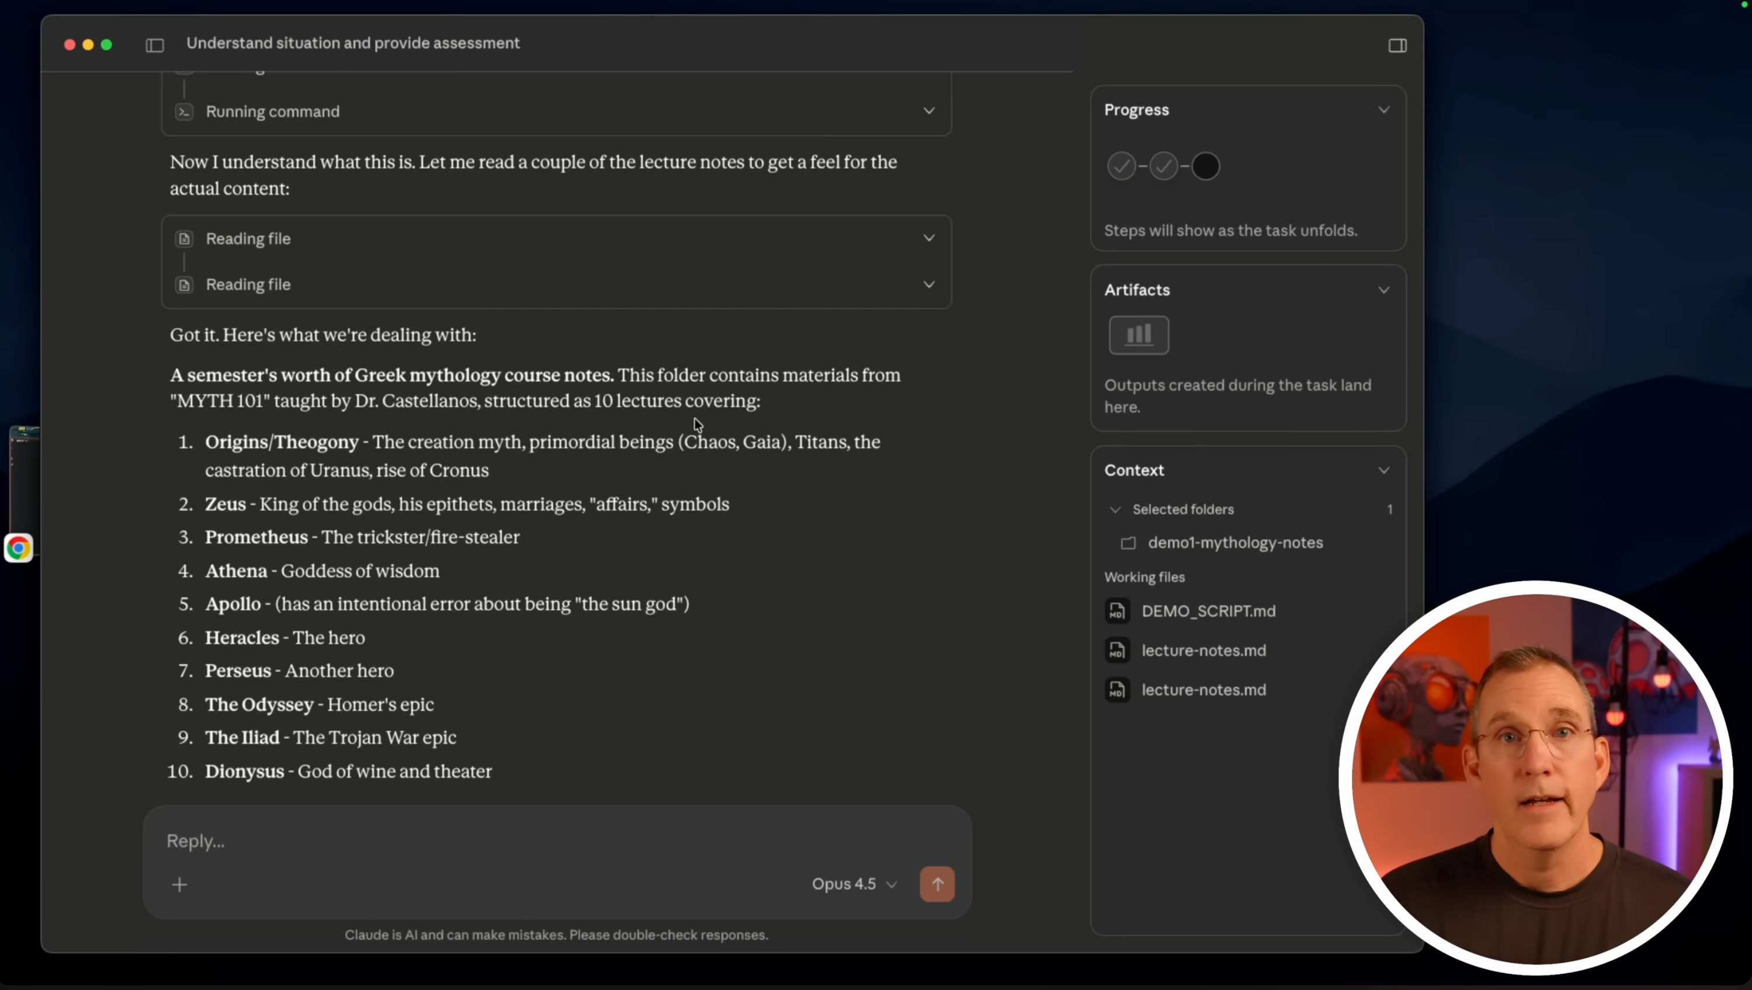
Task: Click the second completed progress step
Action: pyautogui.click(x=1163, y=166)
